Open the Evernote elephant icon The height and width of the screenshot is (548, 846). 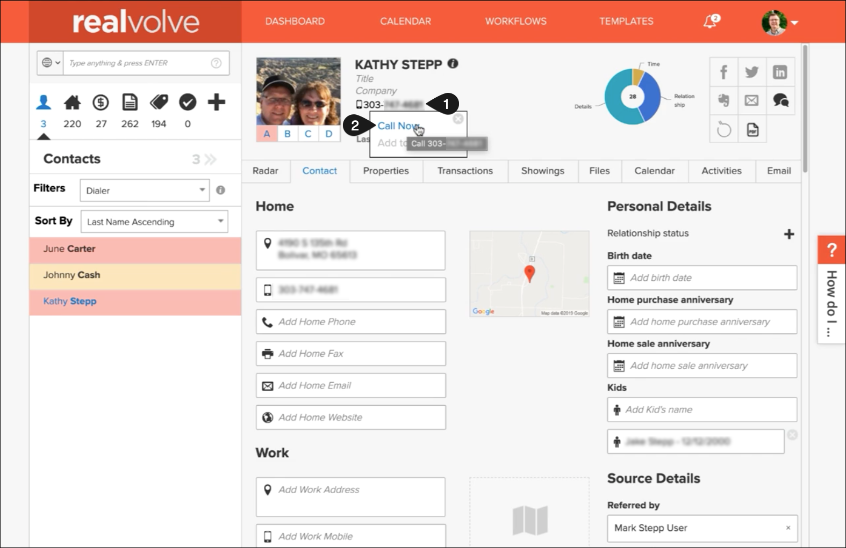coord(723,100)
